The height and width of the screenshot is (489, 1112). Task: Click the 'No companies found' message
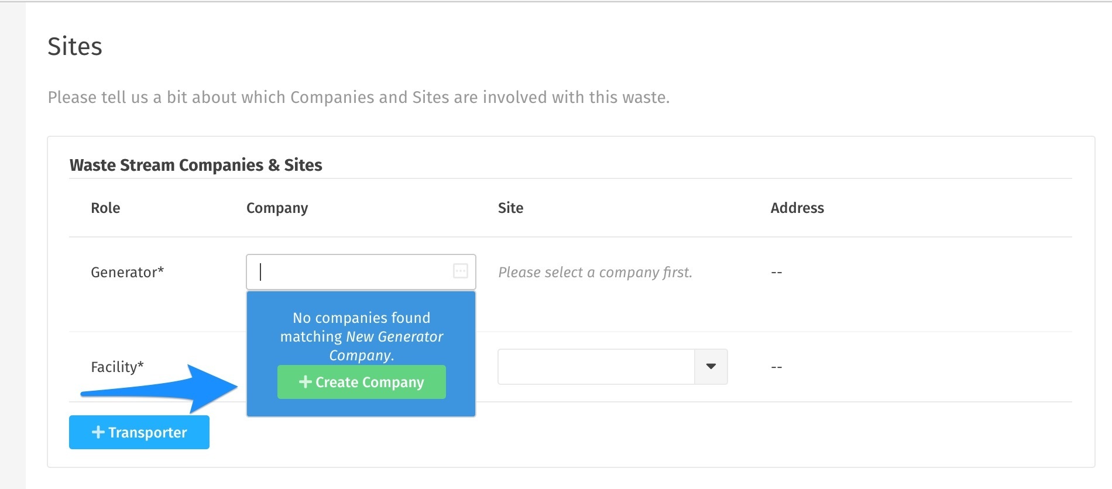click(x=362, y=336)
